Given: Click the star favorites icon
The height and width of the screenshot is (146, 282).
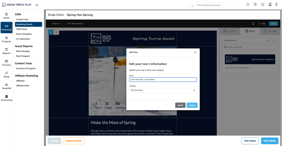Looking at the screenshot, I should coord(248,4).
